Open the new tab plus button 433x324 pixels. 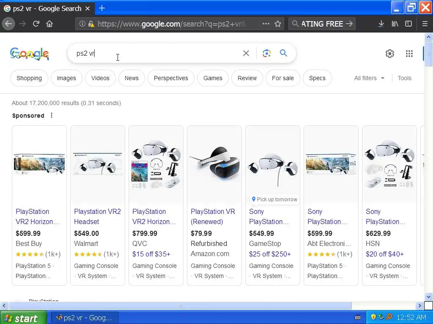click(102, 8)
